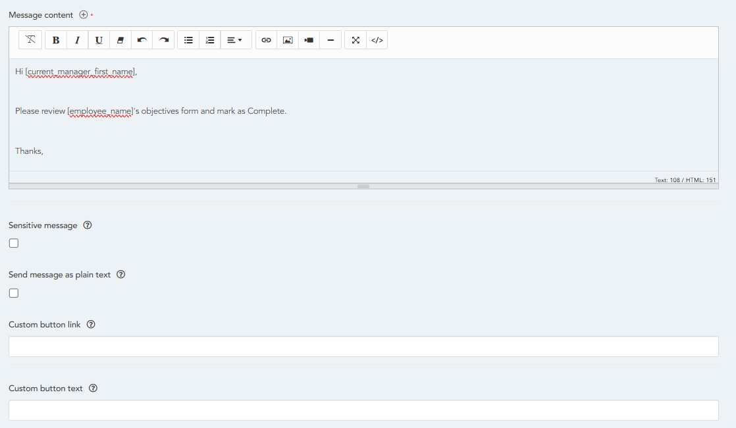Switch editor to fullscreen mode
The height and width of the screenshot is (428, 736).
(x=355, y=40)
